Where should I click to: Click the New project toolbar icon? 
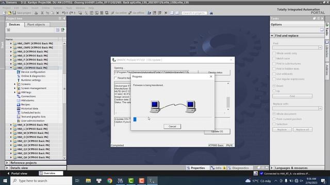pos(5,13)
